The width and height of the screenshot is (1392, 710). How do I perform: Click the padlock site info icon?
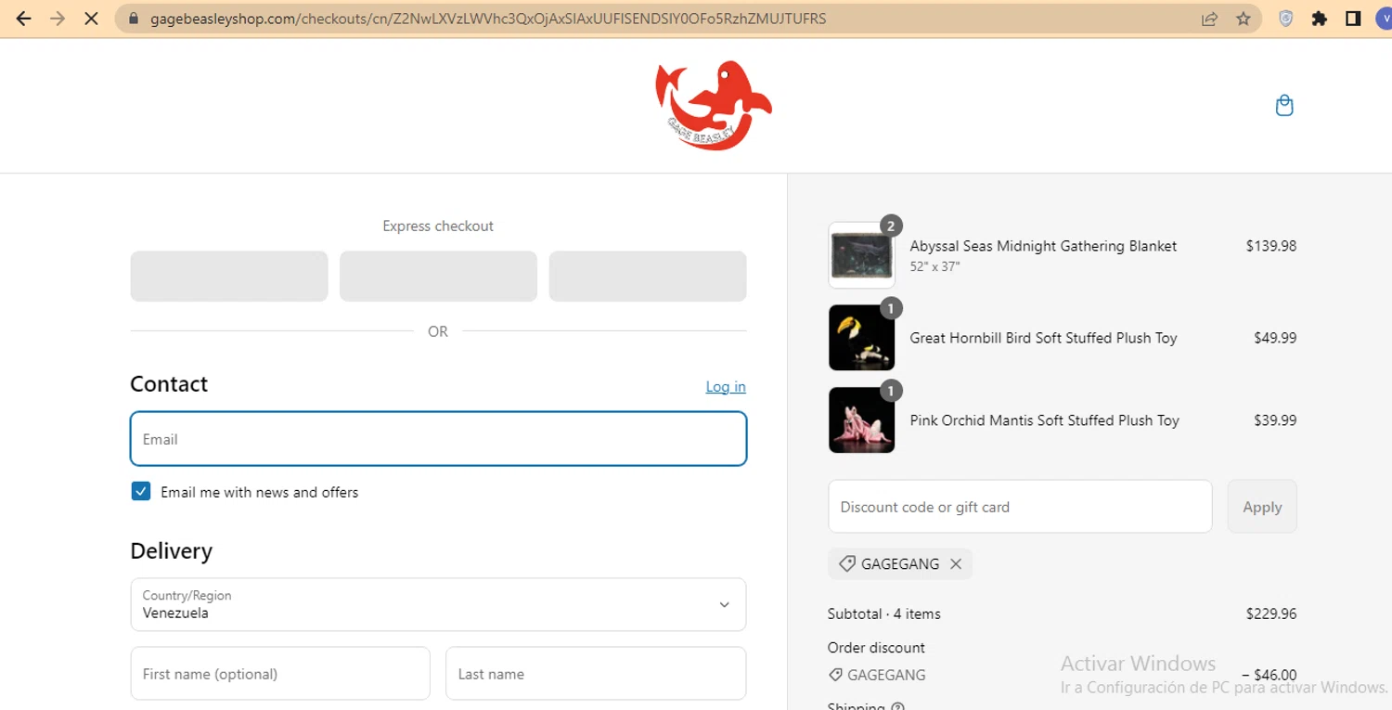tap(133, 19)
